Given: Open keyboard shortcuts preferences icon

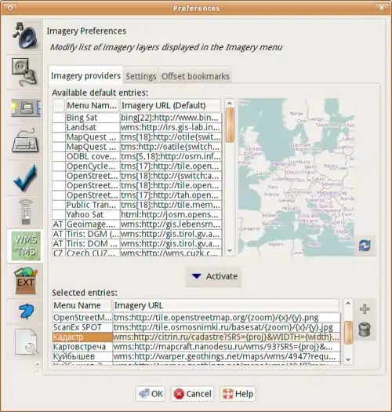Looking at the screenshot, I should pyautogui.click(x=25, y=141).
